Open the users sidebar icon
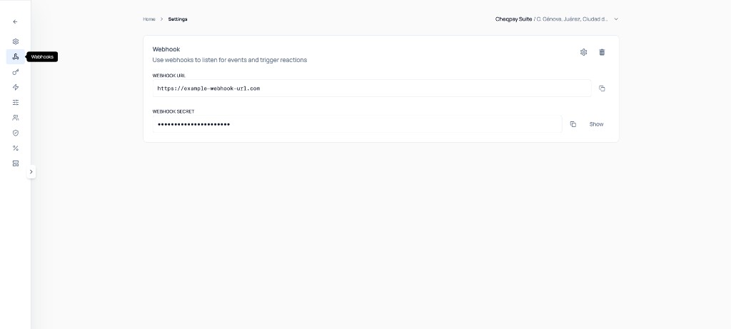This screenshot has width=731, height=329. [16, 118]
